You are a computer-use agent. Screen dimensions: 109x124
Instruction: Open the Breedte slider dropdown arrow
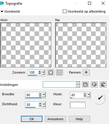(44, 95)
